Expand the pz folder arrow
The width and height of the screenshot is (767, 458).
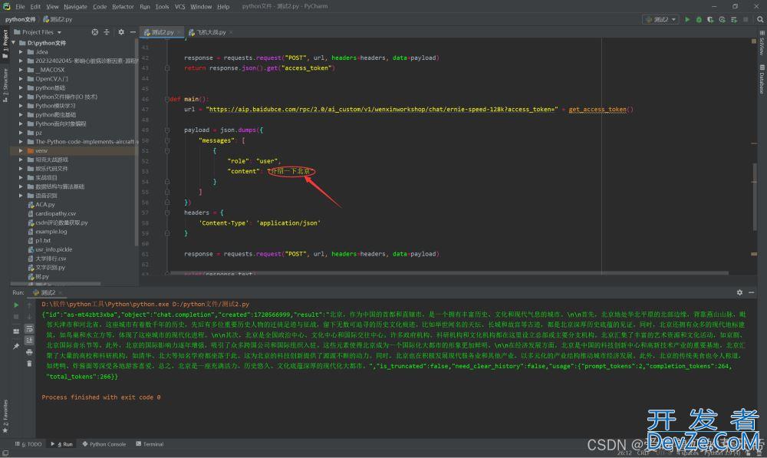pyautogui.click(x=21, y=133)
